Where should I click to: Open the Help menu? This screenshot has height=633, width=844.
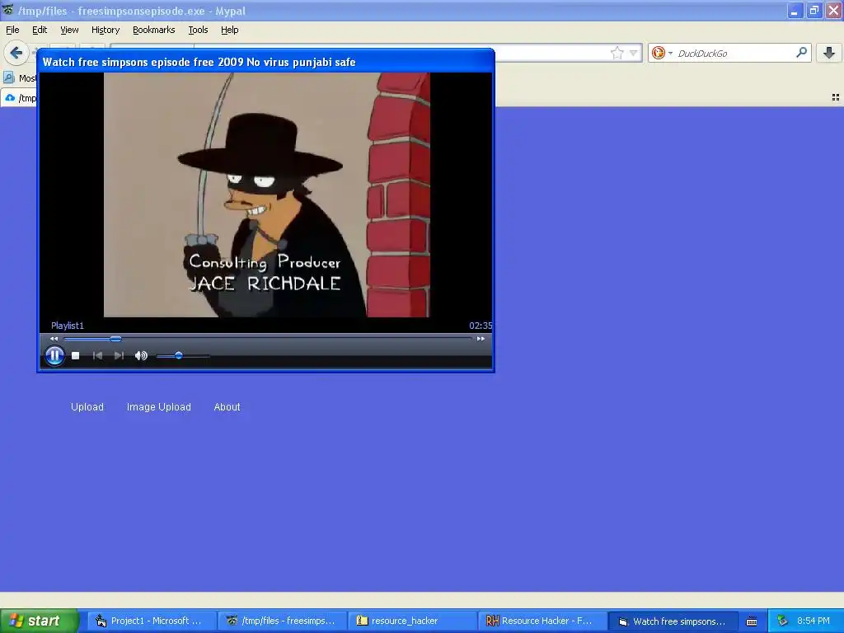click(x=229, y=30)
